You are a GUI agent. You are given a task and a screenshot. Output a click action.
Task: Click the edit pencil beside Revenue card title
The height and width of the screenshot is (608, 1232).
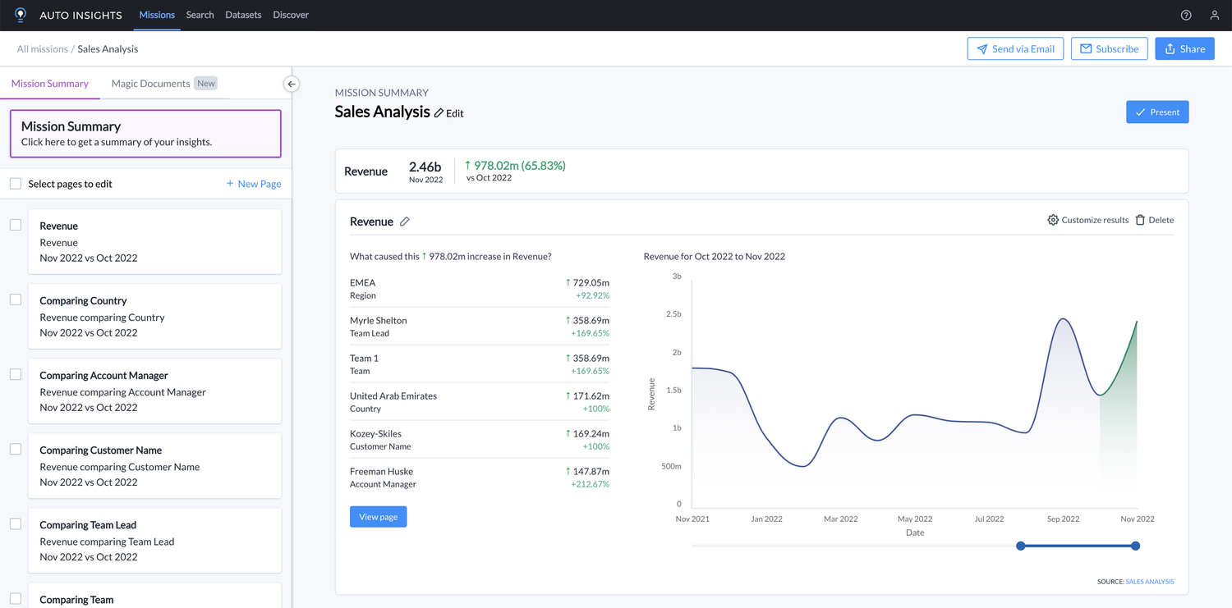pyautogui.click(x=404, y=221)
